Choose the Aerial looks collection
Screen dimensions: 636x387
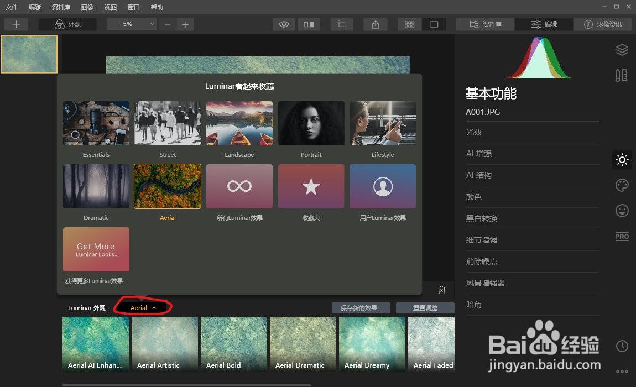tap(168, 186)
